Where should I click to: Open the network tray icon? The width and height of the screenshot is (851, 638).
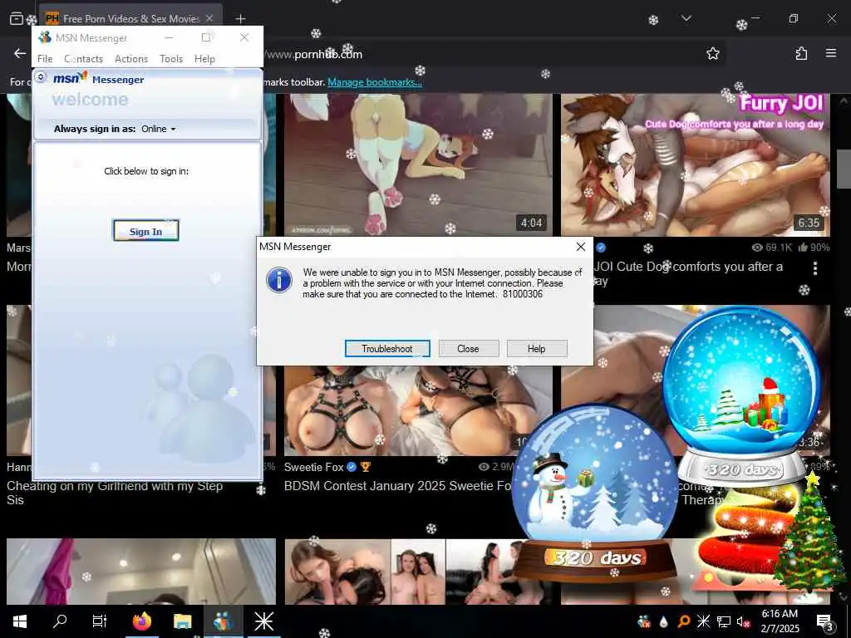pyautogui.click(x=724, y=621)
